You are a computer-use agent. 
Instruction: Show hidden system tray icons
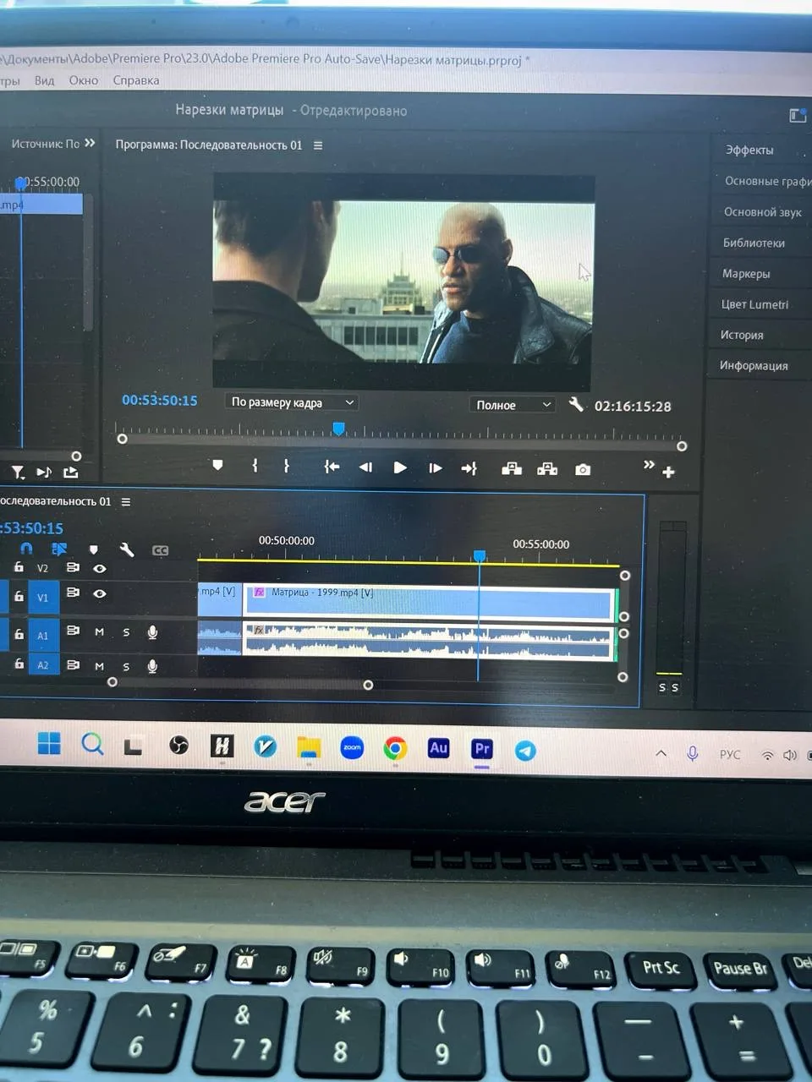pos(661,753)
